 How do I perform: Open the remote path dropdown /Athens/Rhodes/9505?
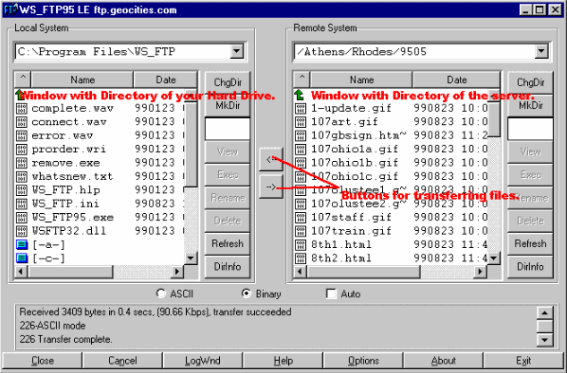(x=541, y=51)
